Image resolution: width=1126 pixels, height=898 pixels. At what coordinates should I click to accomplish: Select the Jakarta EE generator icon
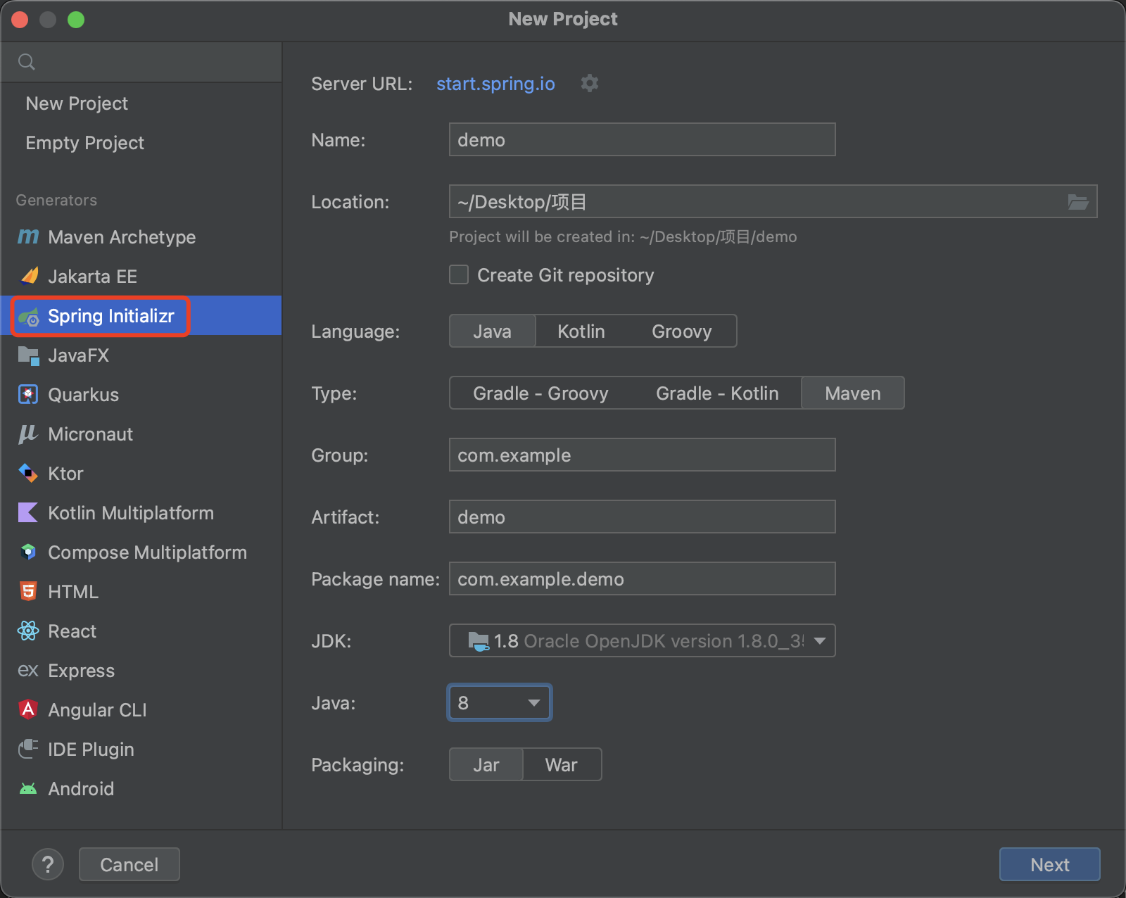(29, 276)
